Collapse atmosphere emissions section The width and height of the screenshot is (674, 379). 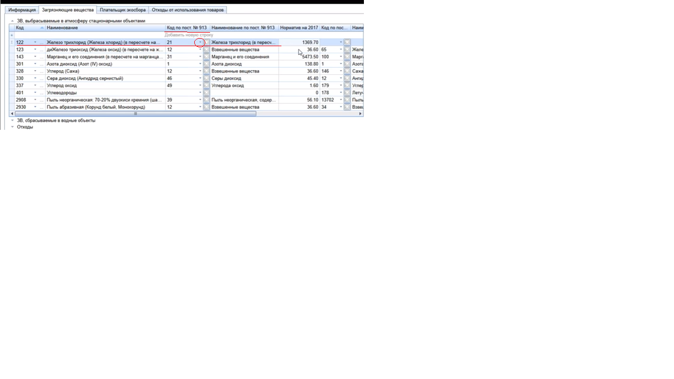pos(12,21)
